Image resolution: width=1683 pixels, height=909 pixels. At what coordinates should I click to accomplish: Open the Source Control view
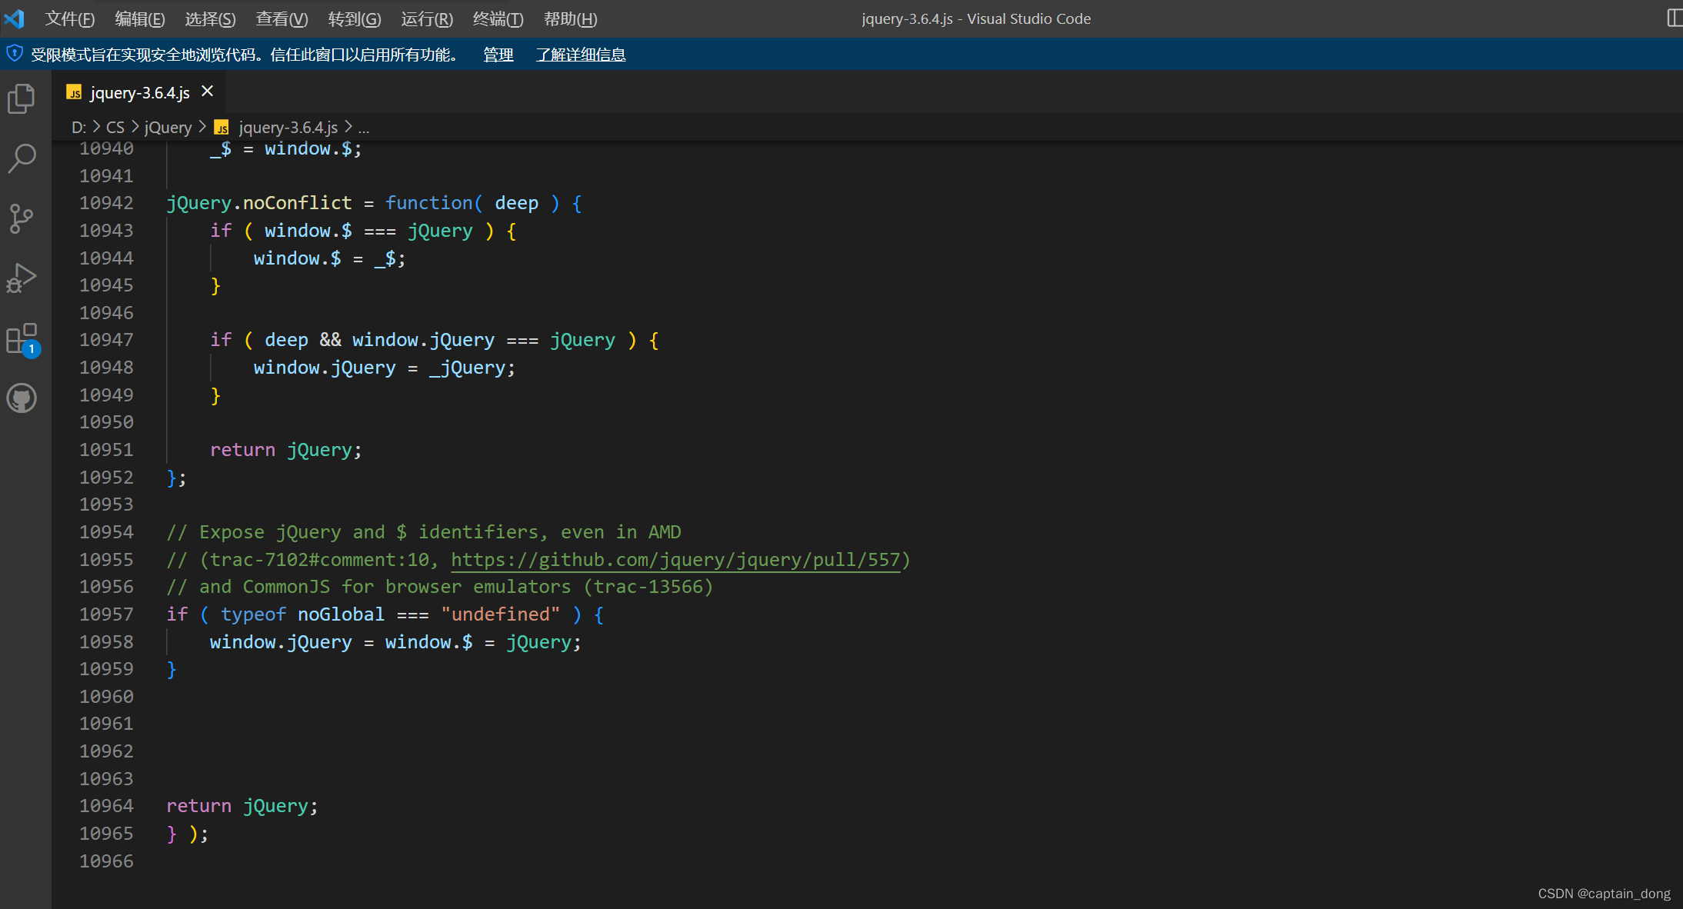pyautogui.click(x=21, y=218)
